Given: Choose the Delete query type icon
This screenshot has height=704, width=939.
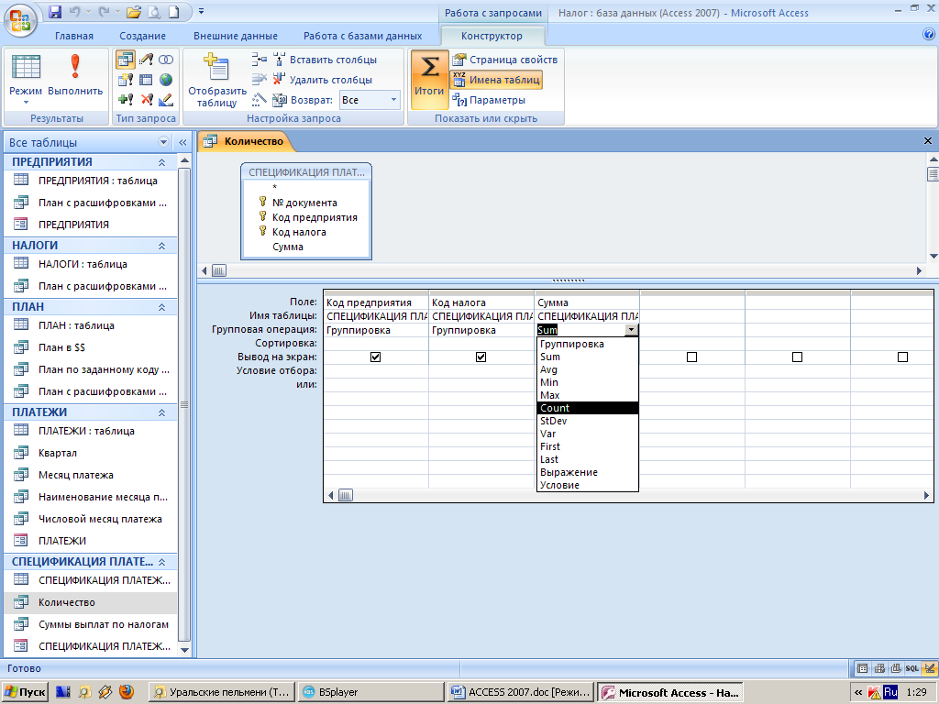Looking at the screenshot, I should [x=146, y=99].
